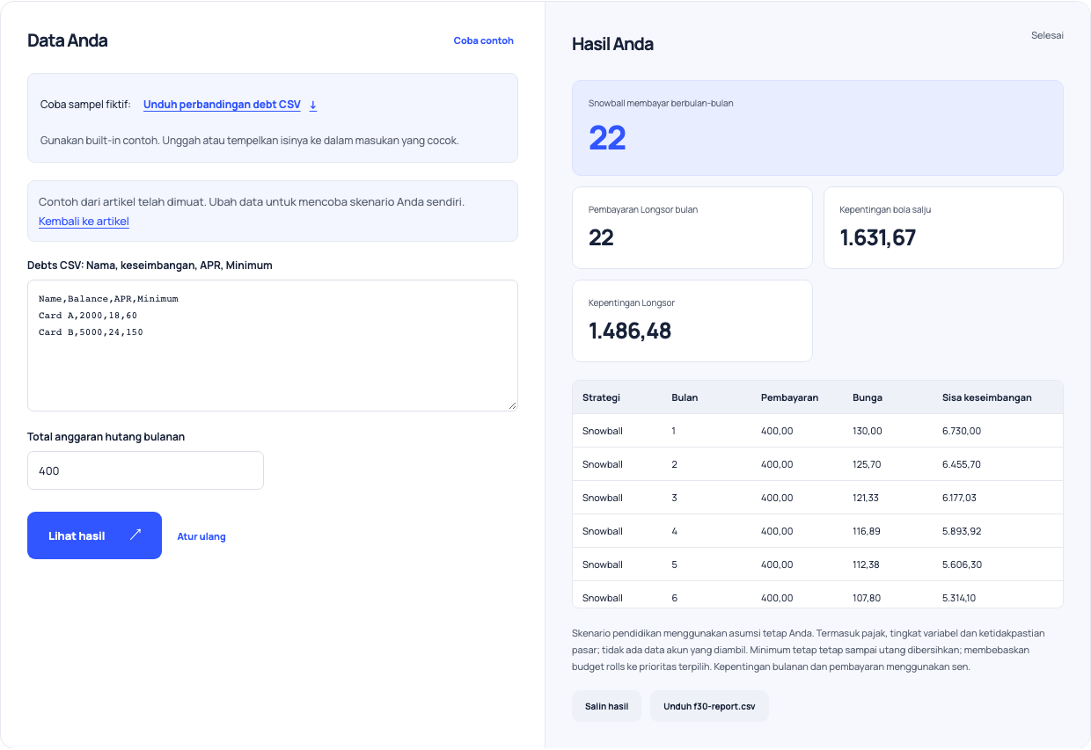Click the Kepentingan bola salju value 1.631,67
This screenshot has width=1091, height=750.
coord(877,237)
